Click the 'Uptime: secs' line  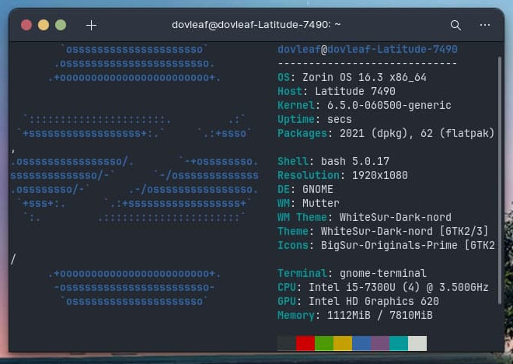(315, 119)
